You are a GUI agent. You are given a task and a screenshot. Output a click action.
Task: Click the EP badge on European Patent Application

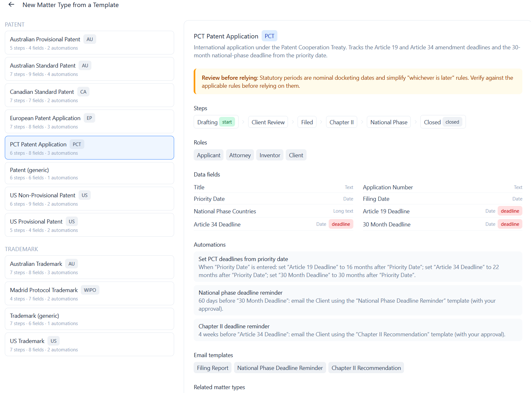click(89, 118)
